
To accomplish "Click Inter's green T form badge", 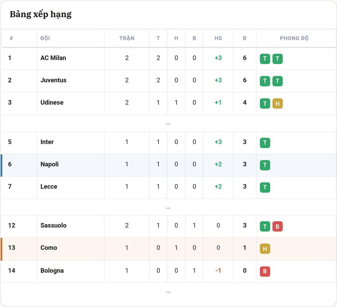I will pyautogui.click(x=265, y=143).
